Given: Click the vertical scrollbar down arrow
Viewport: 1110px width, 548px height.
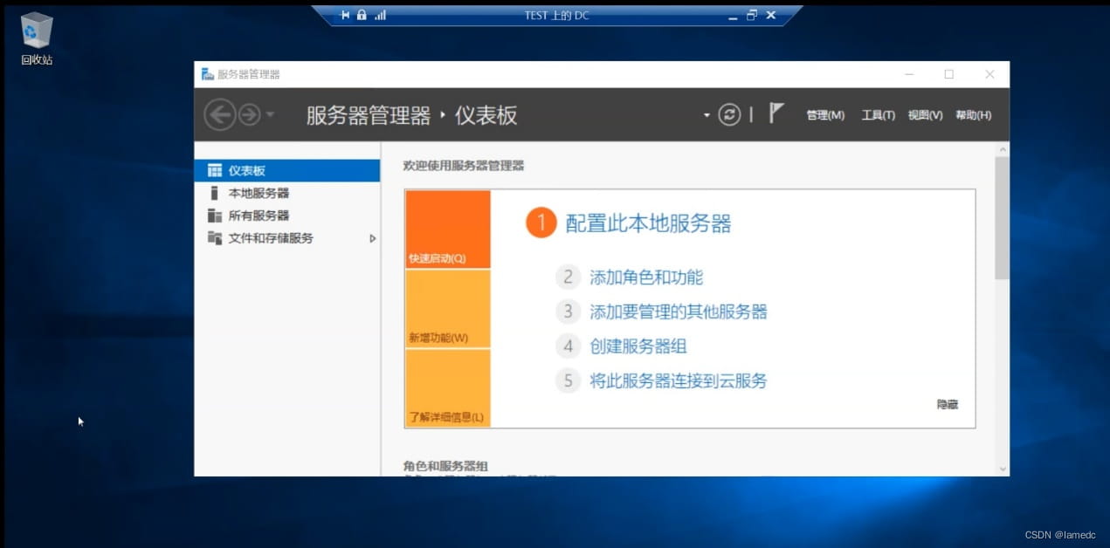Looking at the screenshot, I should (x=1002, y=469).
